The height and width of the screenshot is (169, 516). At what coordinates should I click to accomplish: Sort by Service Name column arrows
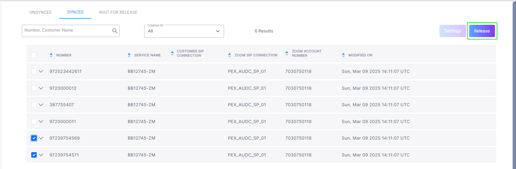pyautogui.click(x=129, y=55)
